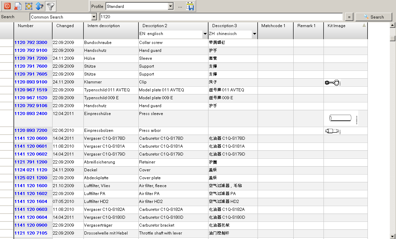Sort by the Changed column header
Screen dimensions: 396x239
tap(65, 26)
